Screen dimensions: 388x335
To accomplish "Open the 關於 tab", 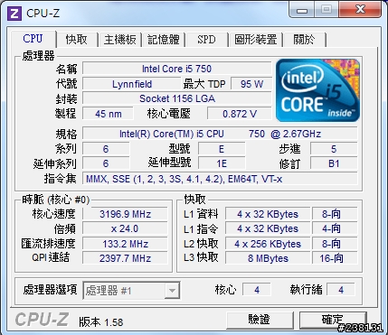I will pos(304,40).
